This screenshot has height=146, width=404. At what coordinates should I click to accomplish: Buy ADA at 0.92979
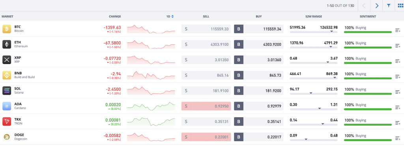(x=259, y=106)
